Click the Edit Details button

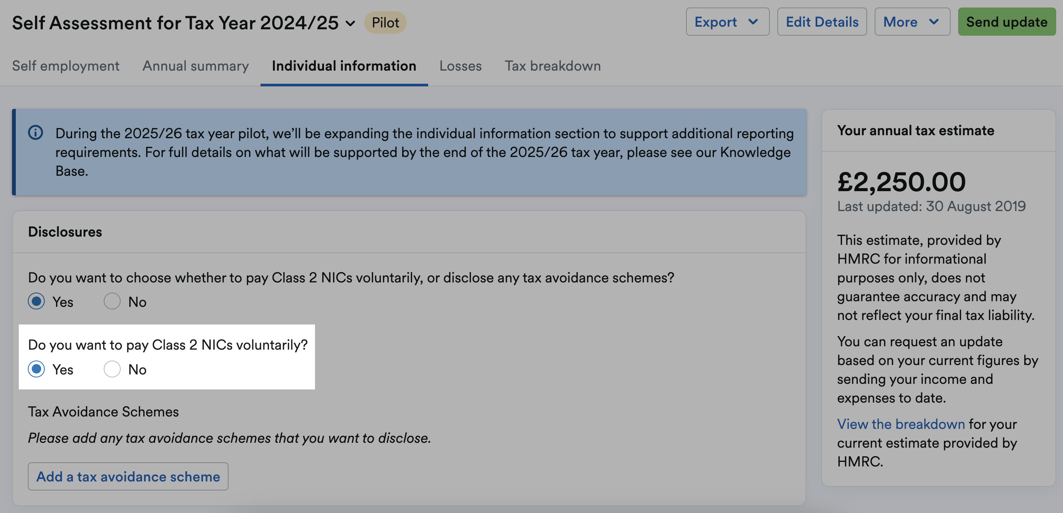(x=822, y=22)
